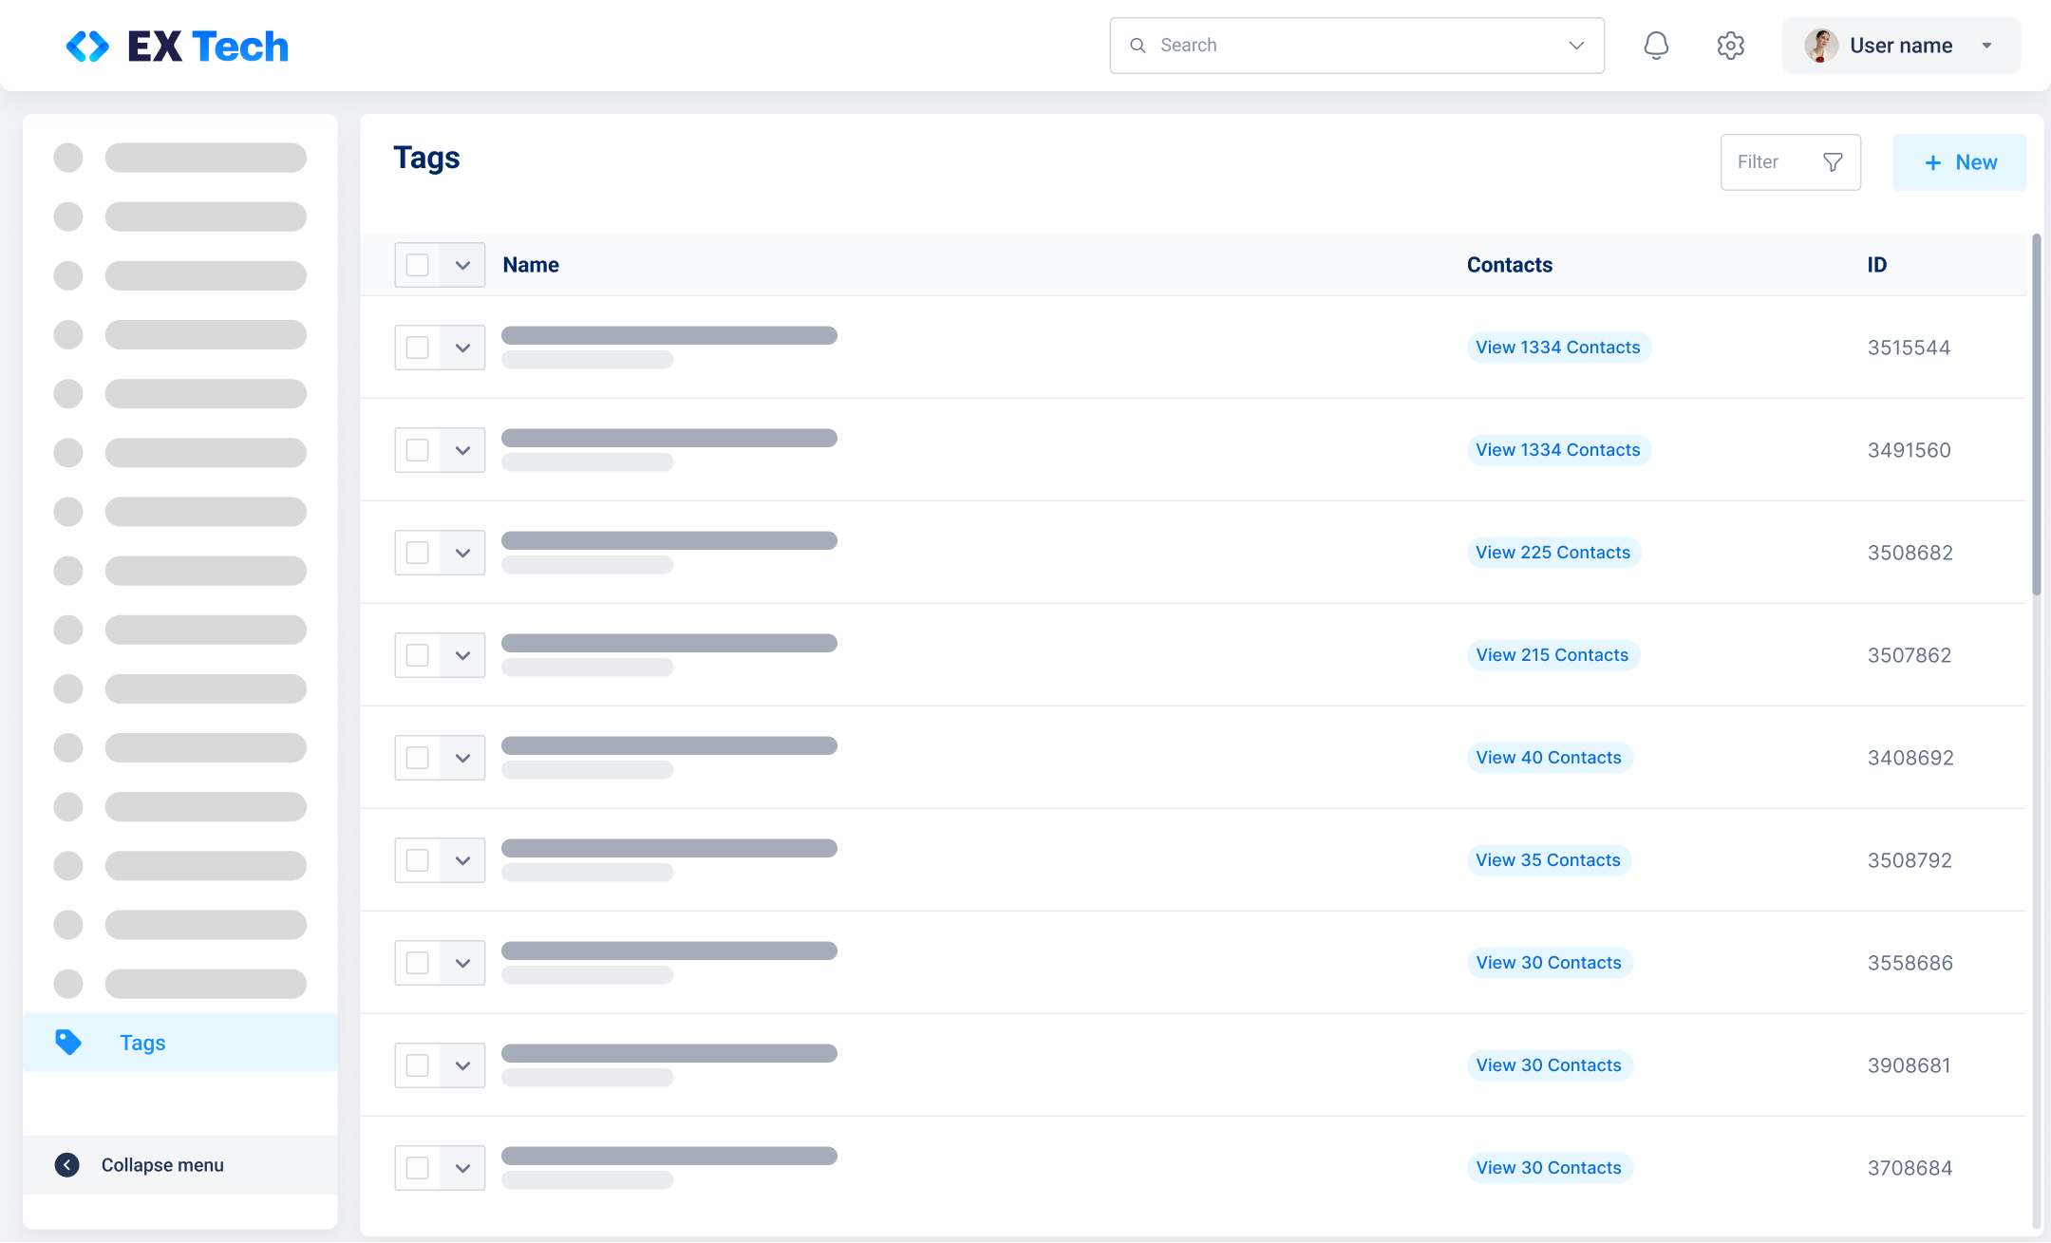Click the Contacts column header

pyautogui.click(x=1510, y=265)
